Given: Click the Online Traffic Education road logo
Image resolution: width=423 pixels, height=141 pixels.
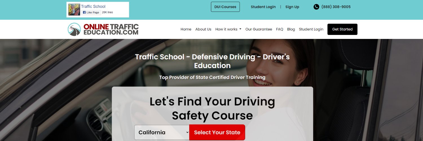Looking at the screenshot, I should (x=74, y=29).
